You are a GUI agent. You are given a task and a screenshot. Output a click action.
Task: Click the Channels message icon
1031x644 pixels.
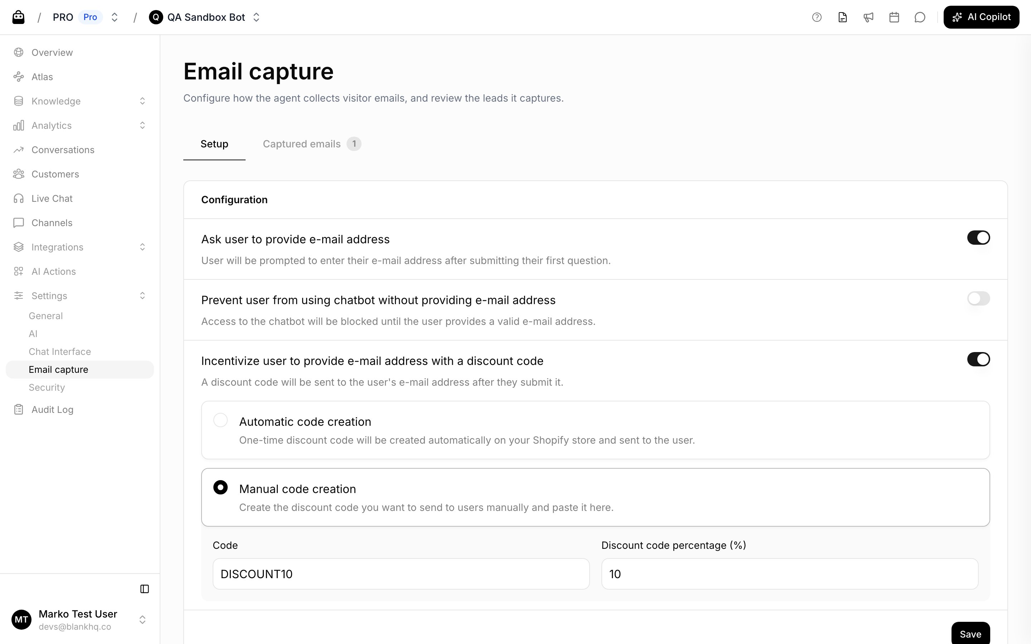click(18, 223)
